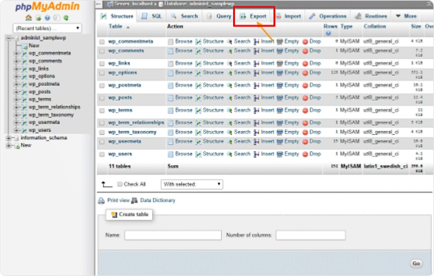Click the printer icon next to Print view
The width and height of the screenshot is (434, 276).
coord(101,200)
